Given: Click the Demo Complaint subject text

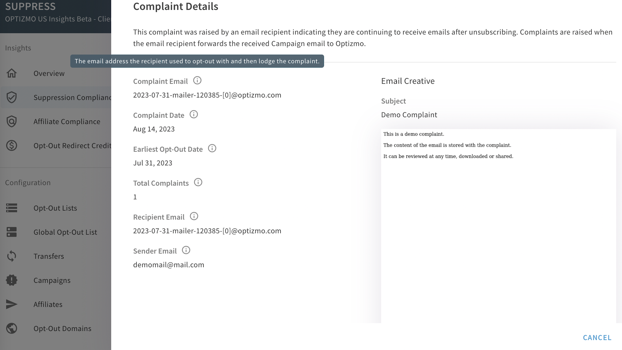Looking at the screenshot, I should click(x=409, y=115).
